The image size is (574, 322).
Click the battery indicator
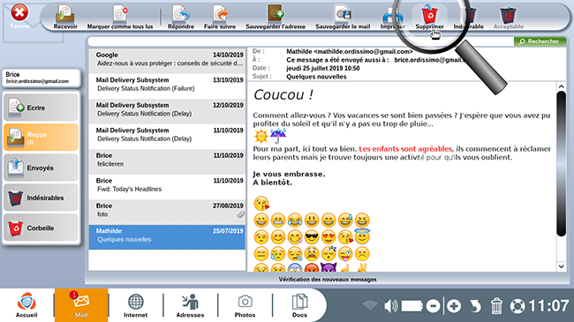tap(412, 305)
